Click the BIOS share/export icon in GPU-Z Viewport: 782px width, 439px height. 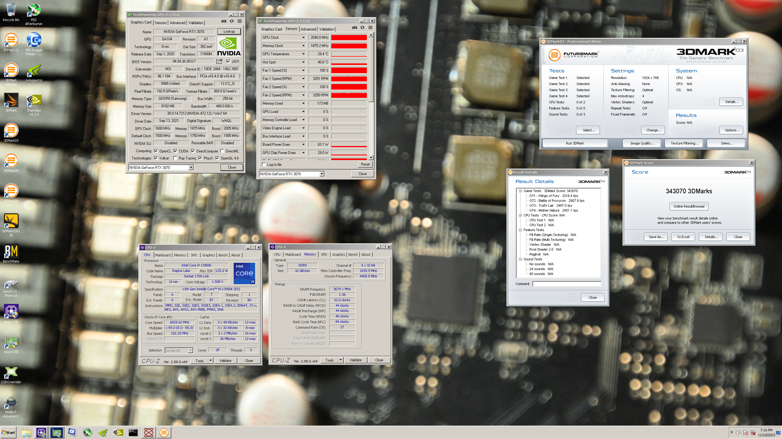[219, 61]
